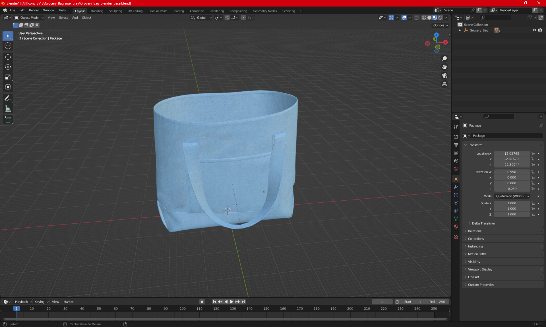
Task: Select the Add Cube tool
Action: 8,120
